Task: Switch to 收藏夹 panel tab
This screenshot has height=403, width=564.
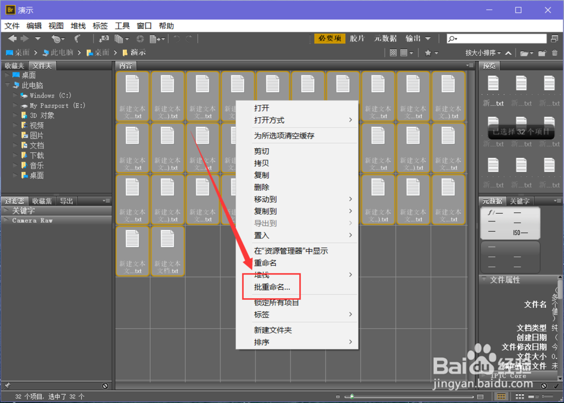Action: tap(15, 66)
